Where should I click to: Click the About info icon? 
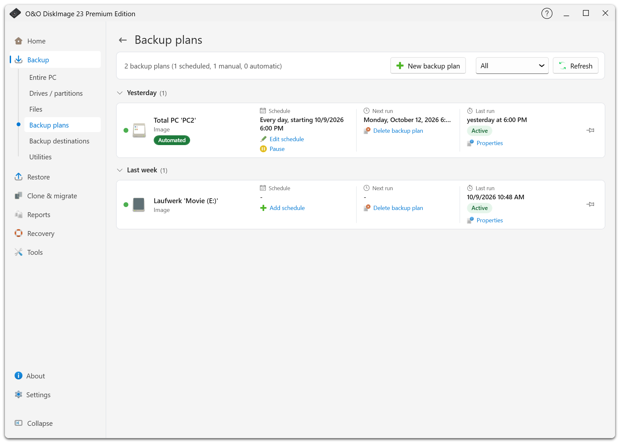[19, 376]
